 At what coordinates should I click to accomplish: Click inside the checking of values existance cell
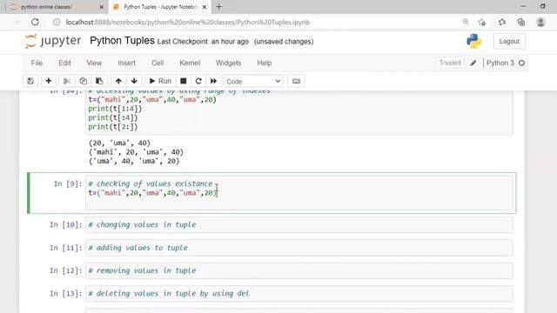point(299,193)
